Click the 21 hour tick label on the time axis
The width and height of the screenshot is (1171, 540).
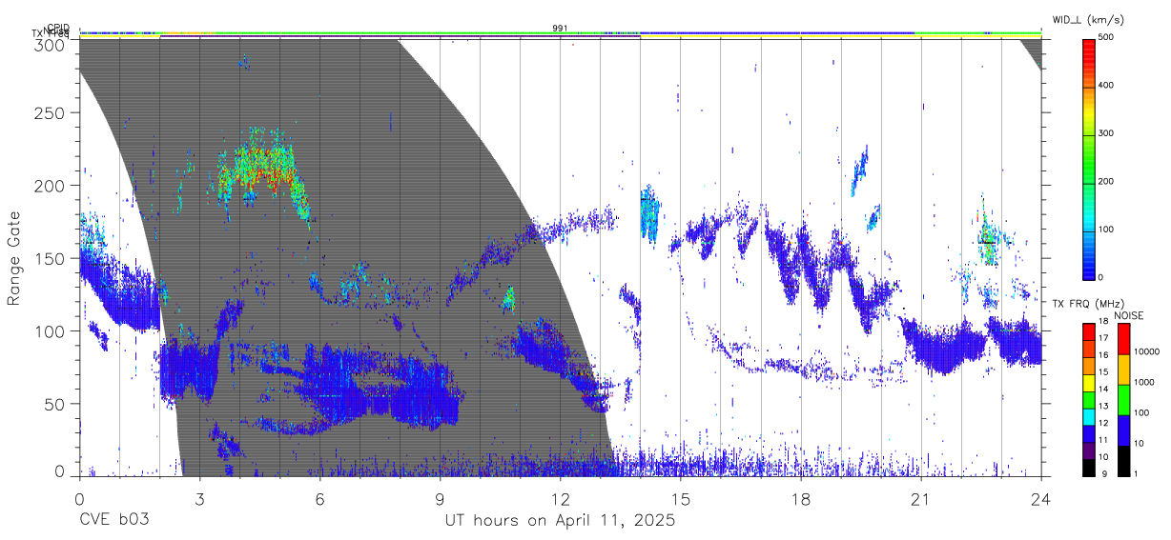click(x=921, y=498)
